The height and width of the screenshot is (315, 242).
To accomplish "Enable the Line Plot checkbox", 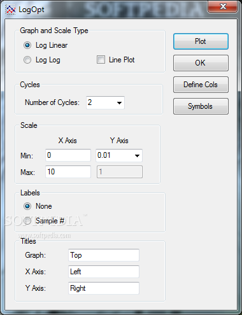I will point(101,60).
